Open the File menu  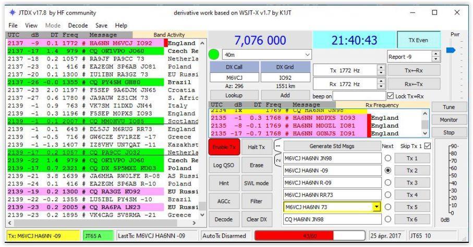[x=13, y=26]
